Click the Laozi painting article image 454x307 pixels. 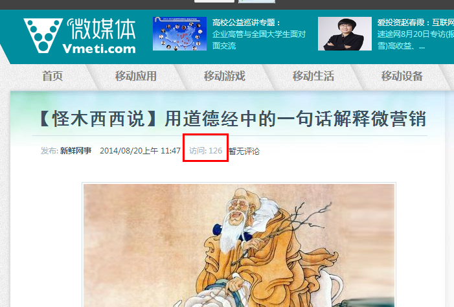pos(239,245)
